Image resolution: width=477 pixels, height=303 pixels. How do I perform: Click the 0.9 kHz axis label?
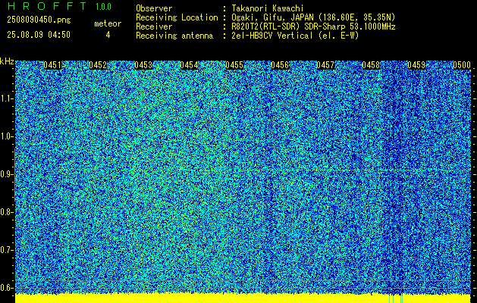click(x=6, y=174)
